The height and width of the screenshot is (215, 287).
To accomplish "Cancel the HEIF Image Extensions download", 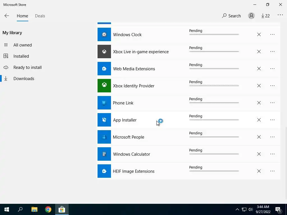I will coord(259,171).
